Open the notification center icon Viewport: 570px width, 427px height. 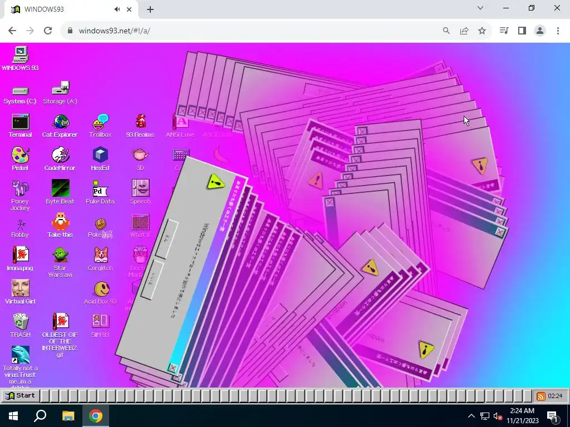pos(553,416)
